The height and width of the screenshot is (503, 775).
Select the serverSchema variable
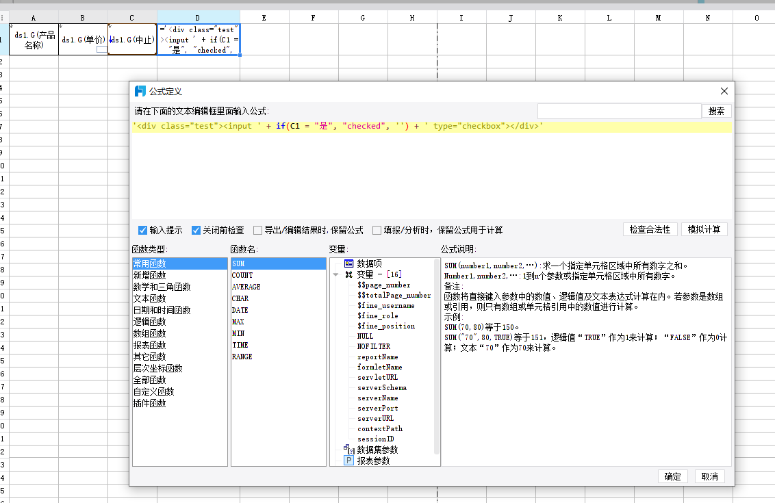[382, 388]
